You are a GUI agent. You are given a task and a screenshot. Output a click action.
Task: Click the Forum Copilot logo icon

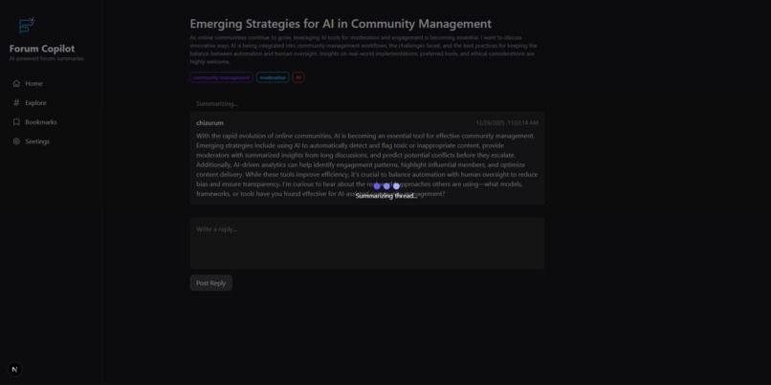tap(27, 25)
